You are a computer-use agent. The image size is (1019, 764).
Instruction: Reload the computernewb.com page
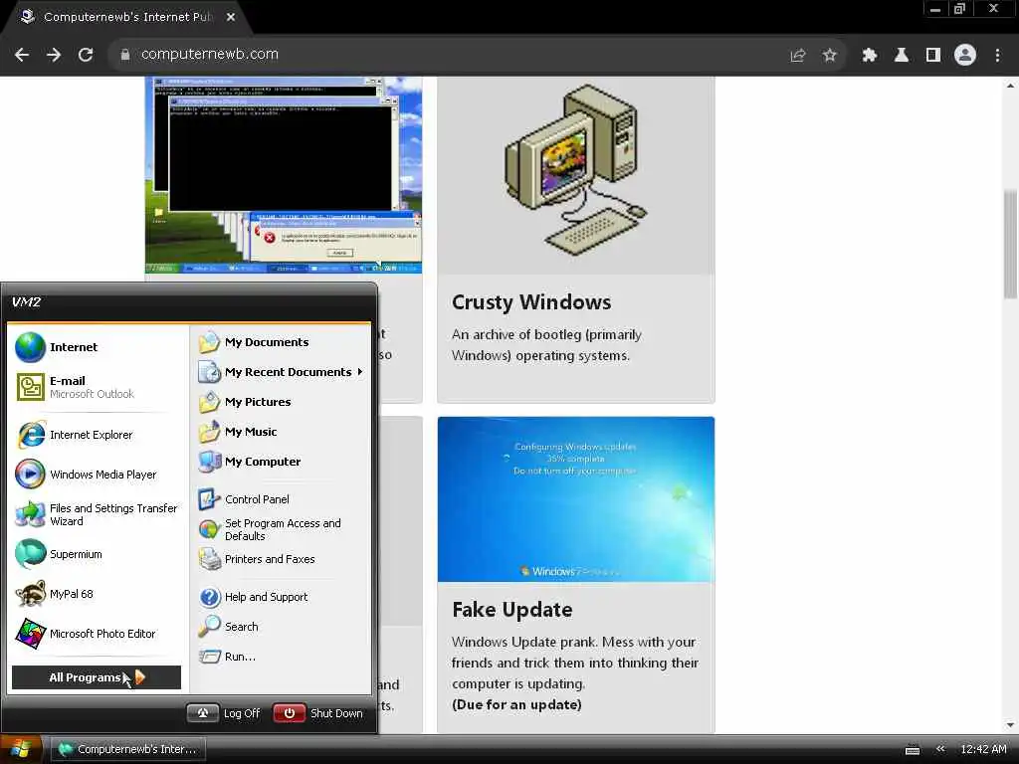[86, 55]
